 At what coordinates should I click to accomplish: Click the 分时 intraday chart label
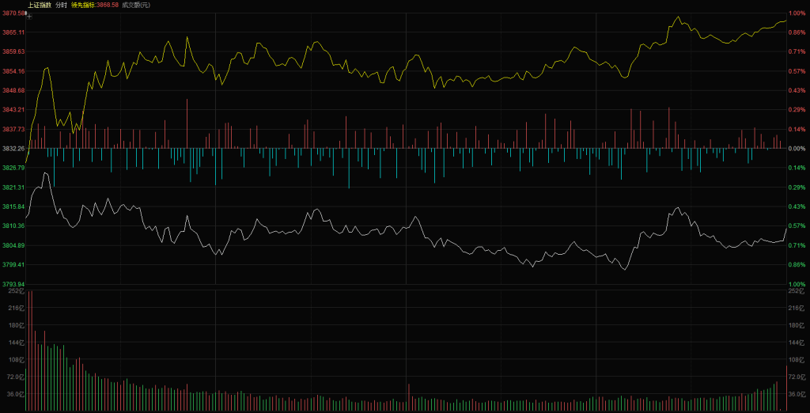(62, 5)
